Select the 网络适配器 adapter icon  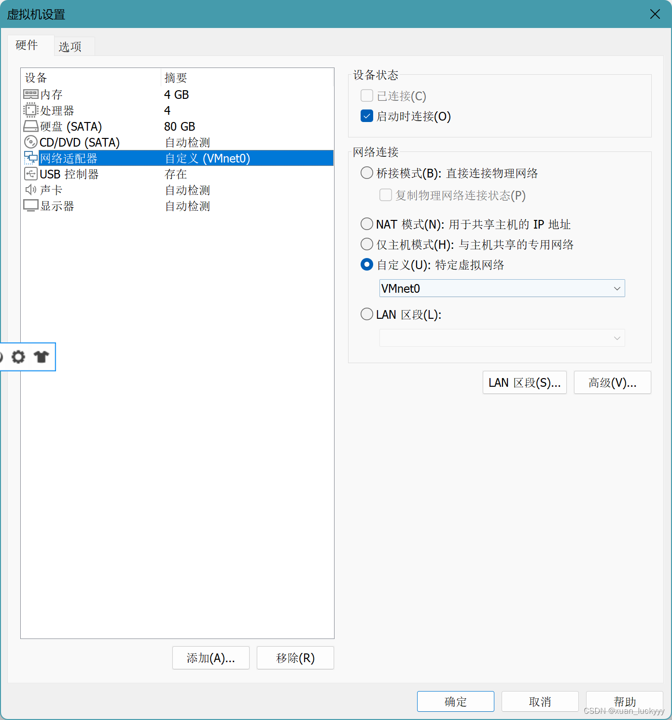[x=30, y=158]
